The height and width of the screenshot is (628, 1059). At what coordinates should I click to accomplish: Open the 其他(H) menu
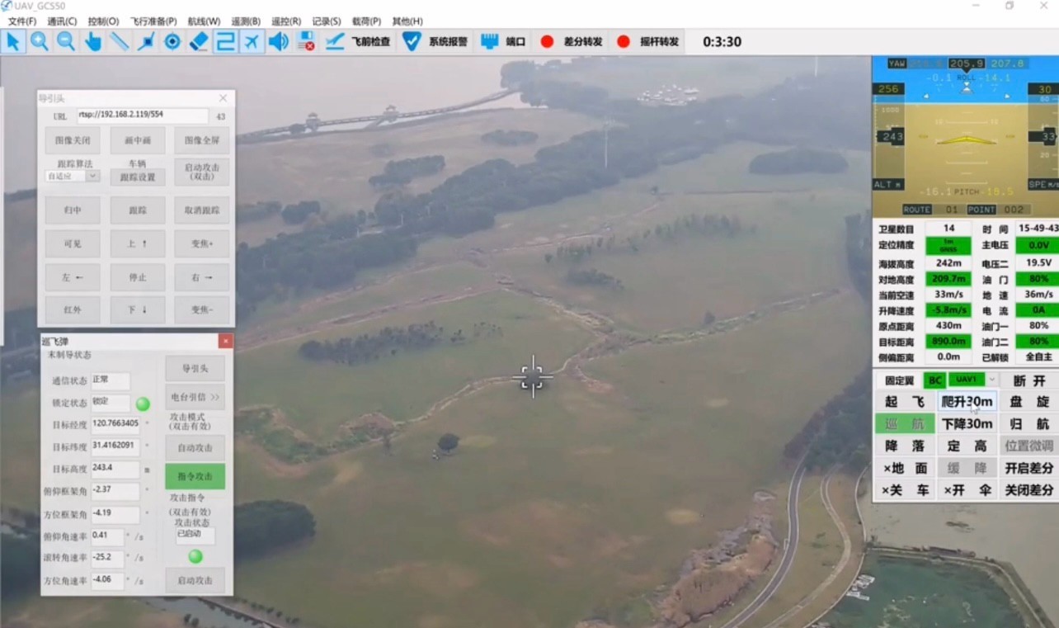tap(407, 21)
